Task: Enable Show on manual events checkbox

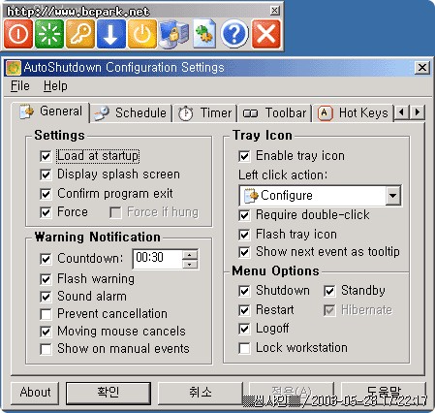Action: coord(46,349)
